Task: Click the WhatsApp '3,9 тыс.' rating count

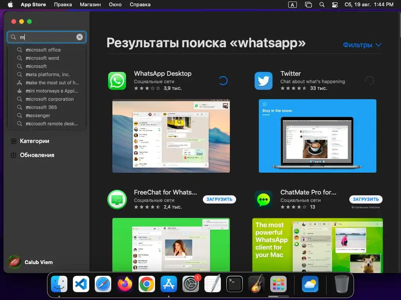Action: (x=173, y=88)
